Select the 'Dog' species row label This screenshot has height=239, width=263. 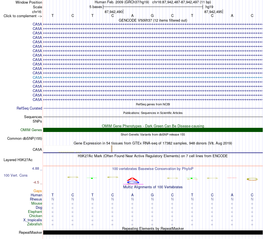tap(39, 208)
